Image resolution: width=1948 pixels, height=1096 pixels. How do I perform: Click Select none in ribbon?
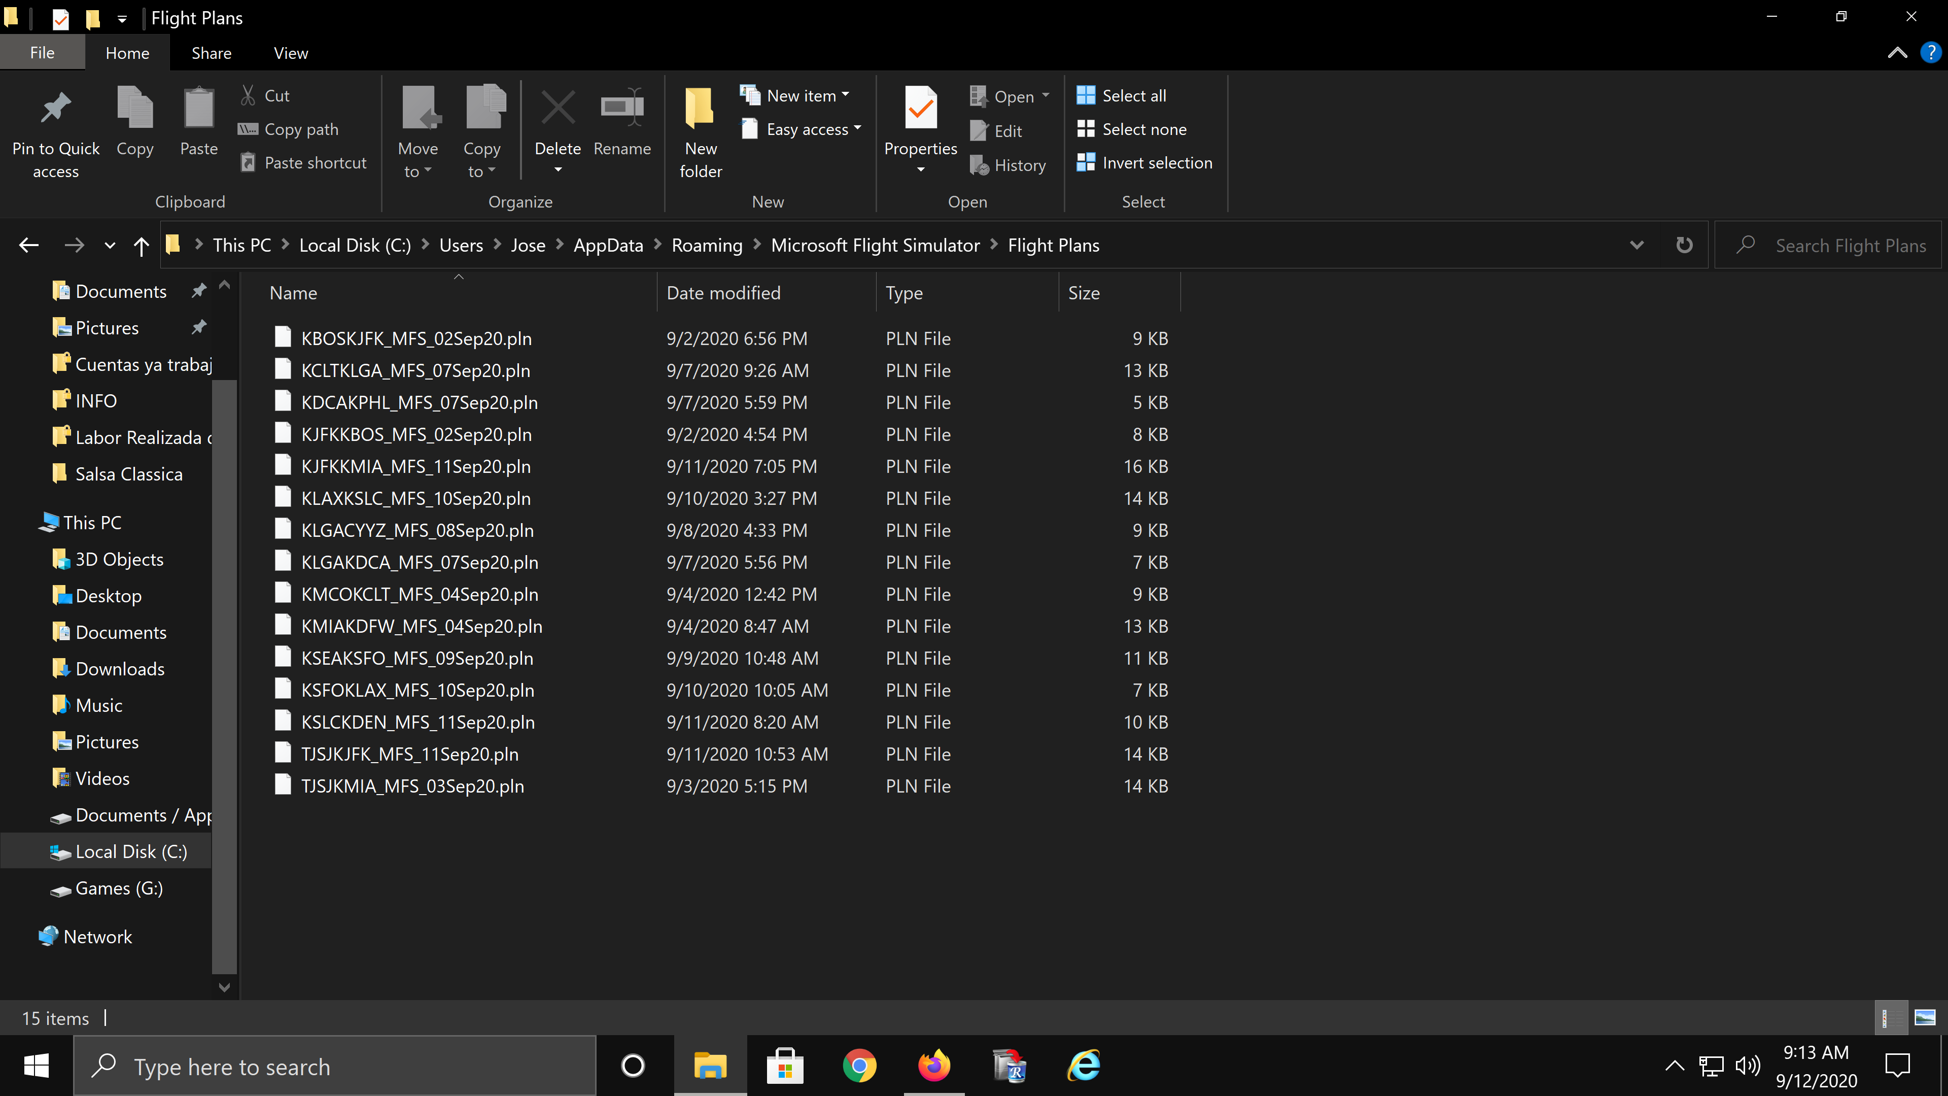pos(1131,129)
